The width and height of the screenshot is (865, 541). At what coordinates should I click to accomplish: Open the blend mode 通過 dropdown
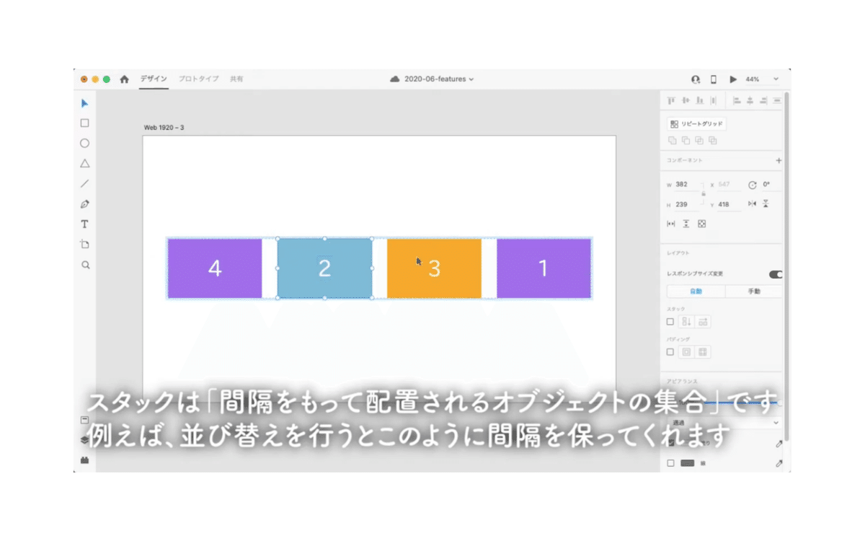coord(724,423)
